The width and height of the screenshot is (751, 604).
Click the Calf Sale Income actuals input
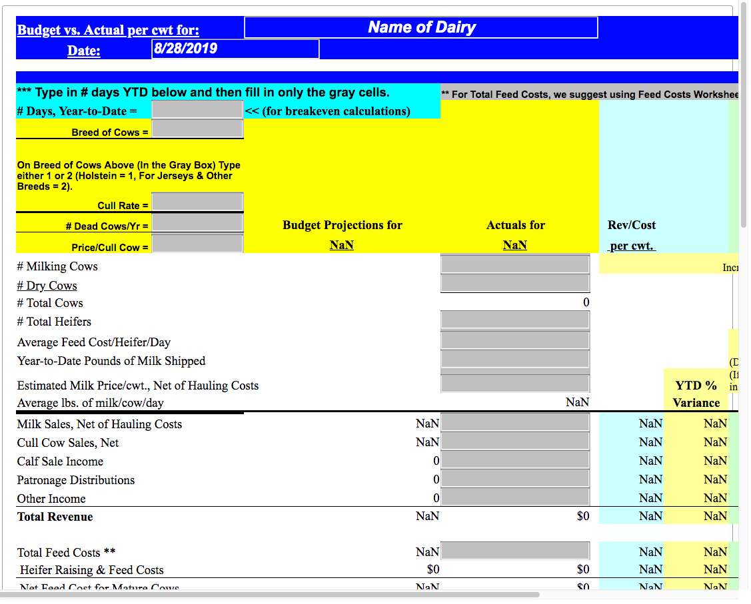click(515, 460)
